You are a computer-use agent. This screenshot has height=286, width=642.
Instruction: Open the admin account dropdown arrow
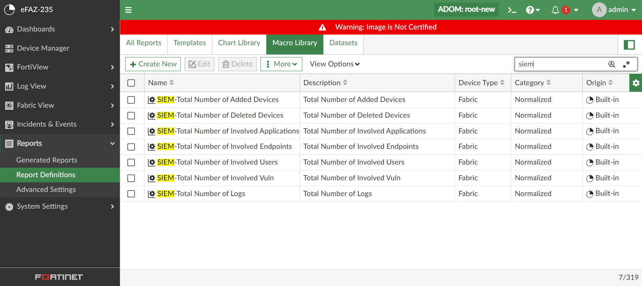click(x=634, y=10)
